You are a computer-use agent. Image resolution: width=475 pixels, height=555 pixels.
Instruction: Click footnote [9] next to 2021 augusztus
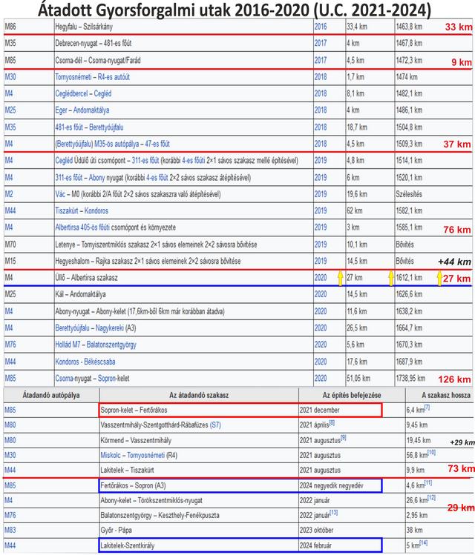(x=343, y=438)
